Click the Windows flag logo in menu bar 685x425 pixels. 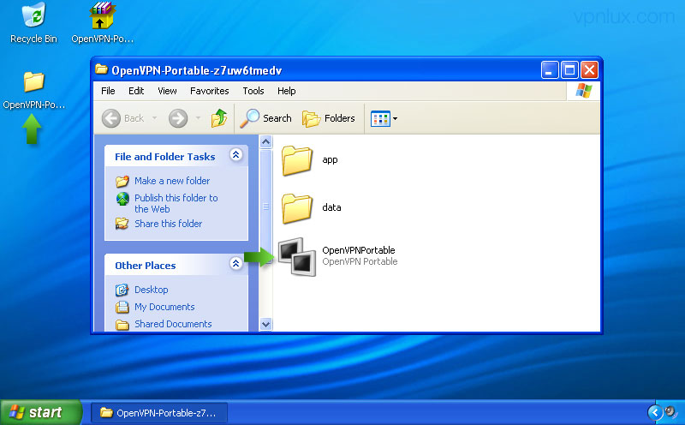click(x=584, y=91)
